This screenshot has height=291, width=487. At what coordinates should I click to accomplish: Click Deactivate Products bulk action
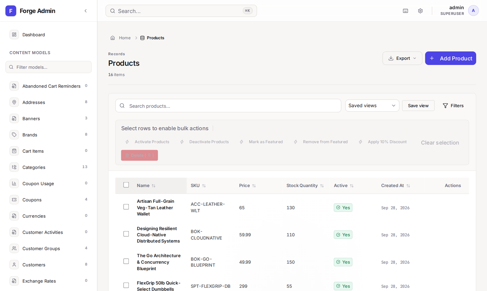click(x=205, y=142)
